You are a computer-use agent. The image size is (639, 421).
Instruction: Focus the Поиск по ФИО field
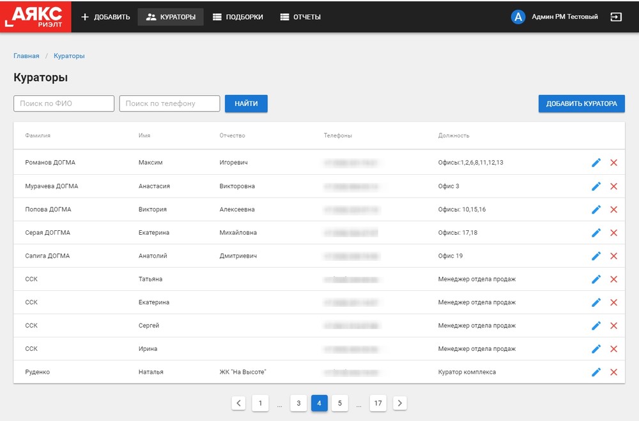(64, 103)
